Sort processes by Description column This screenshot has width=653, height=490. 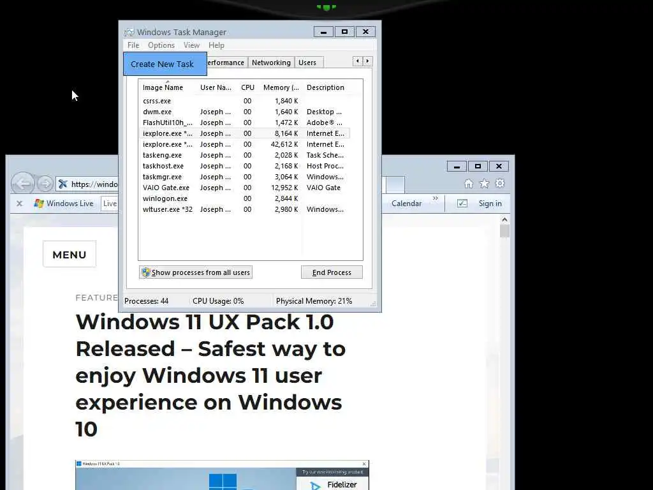(326, 87)
